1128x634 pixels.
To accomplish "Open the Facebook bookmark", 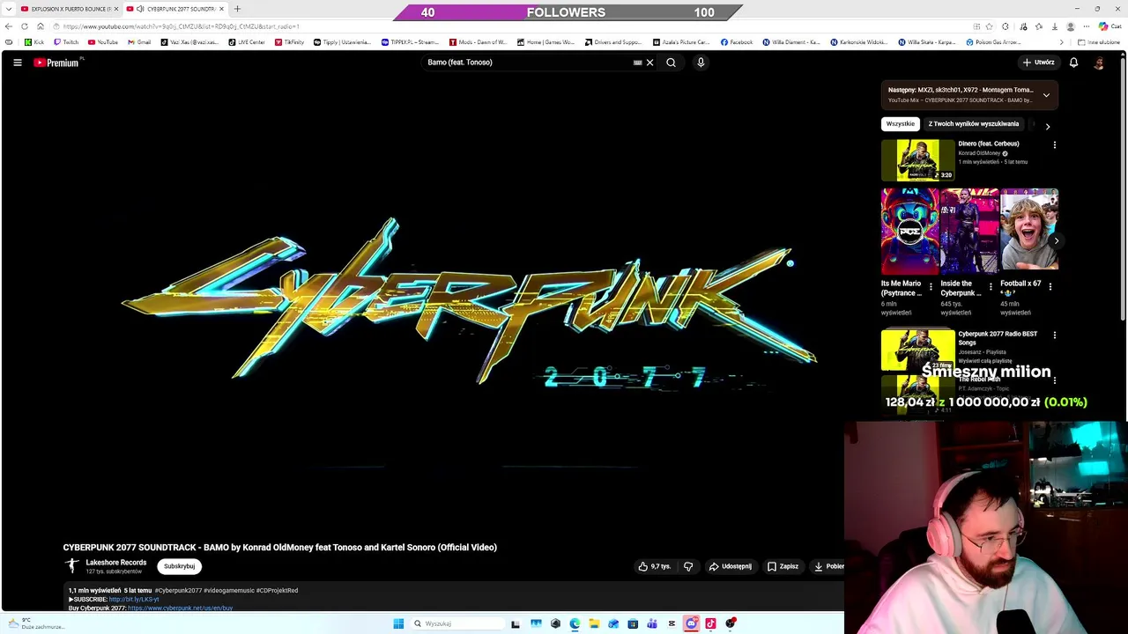I will coord(737,42).
